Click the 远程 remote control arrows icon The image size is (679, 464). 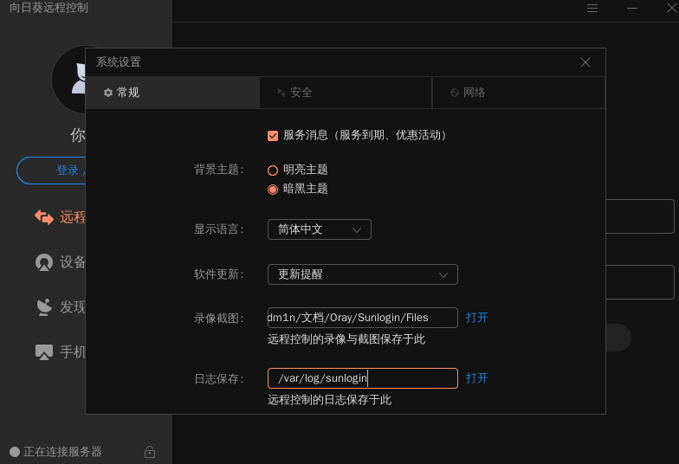tap(43, 216)
